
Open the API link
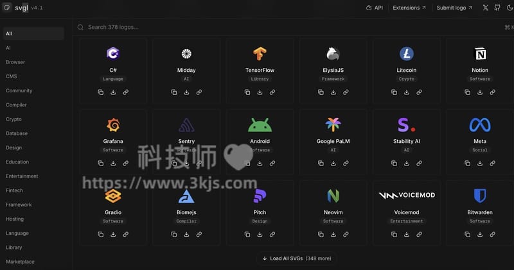[x=375, y=8]
